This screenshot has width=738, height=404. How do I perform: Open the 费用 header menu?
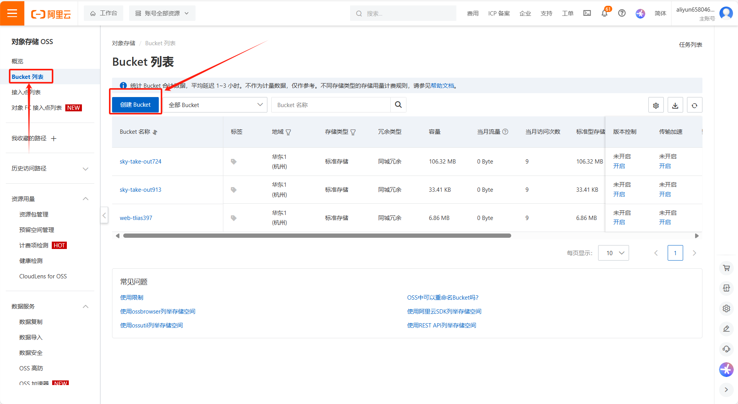coord(473,13)
